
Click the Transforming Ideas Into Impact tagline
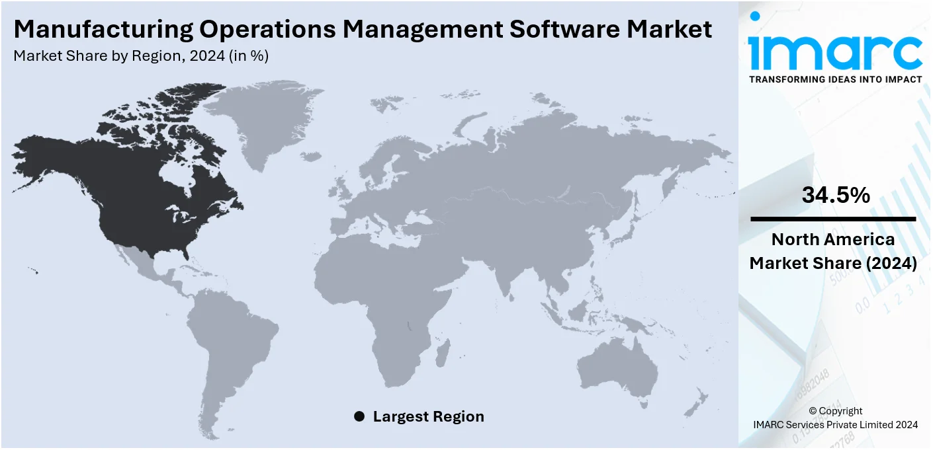click(835, 79)
